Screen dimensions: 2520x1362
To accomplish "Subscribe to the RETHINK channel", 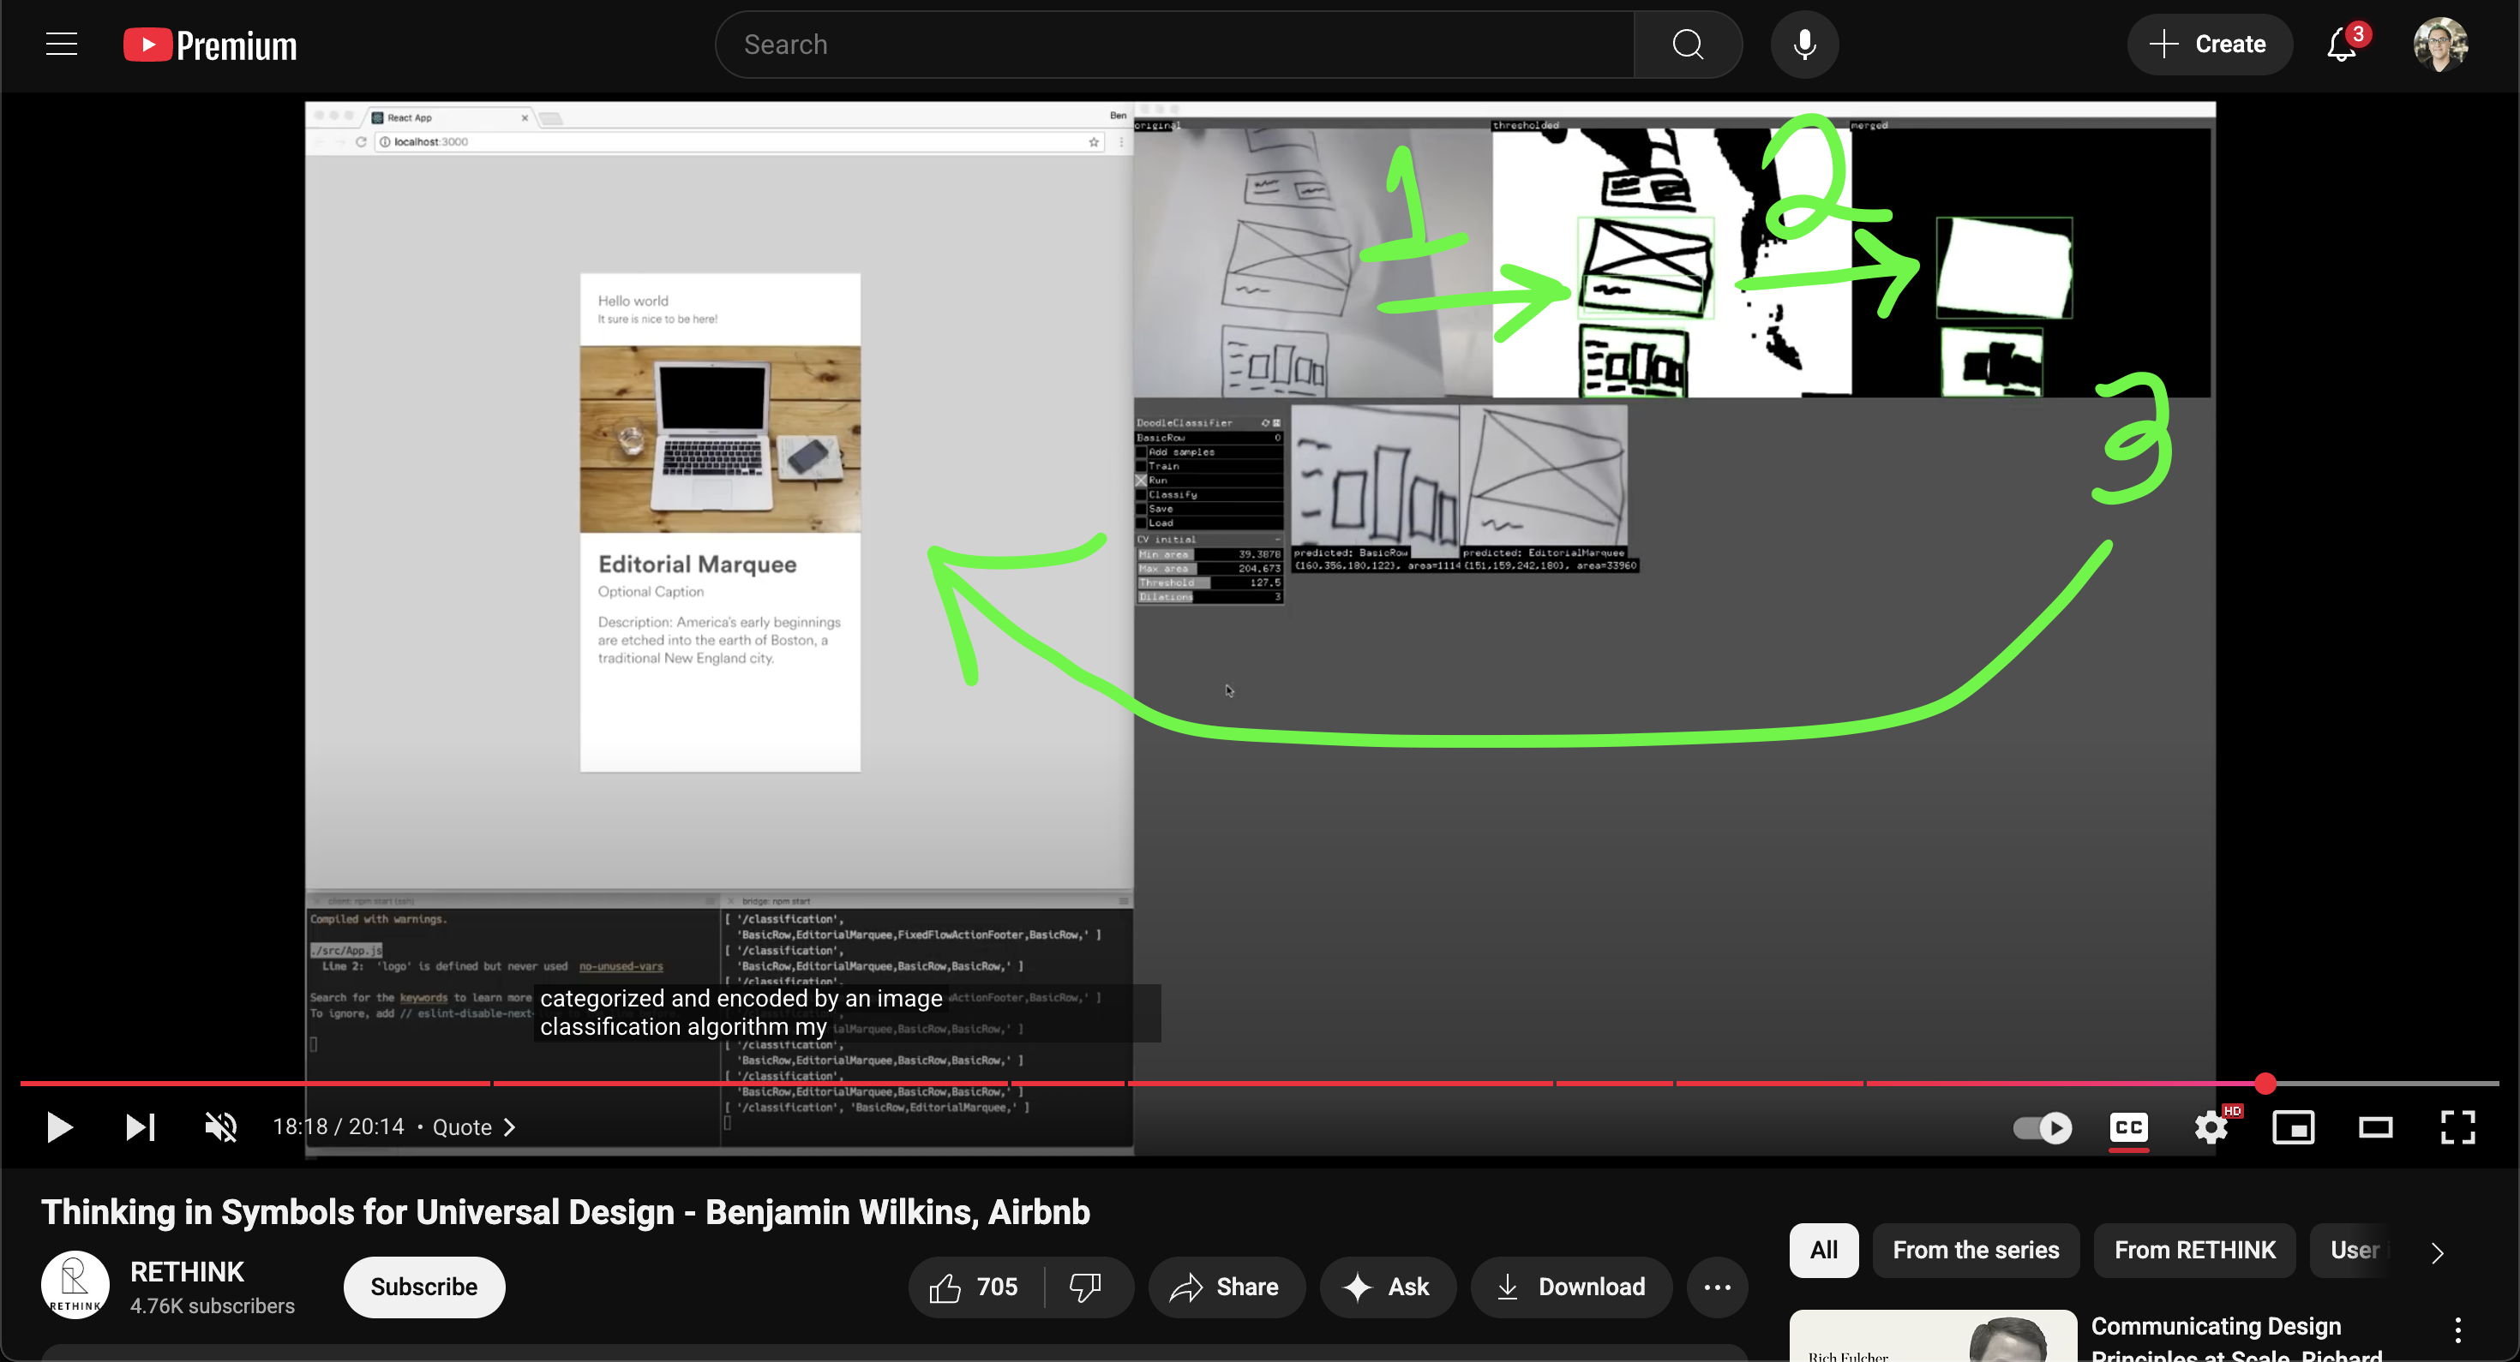I will [x=423, y=1287].
